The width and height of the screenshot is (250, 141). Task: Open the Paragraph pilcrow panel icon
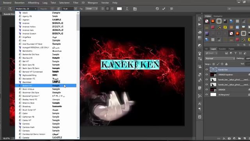click(200, 109)
